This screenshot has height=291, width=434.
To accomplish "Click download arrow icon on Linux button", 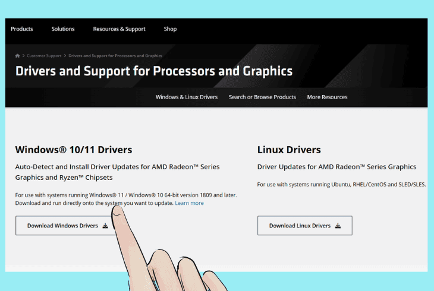I will point(338,226).
